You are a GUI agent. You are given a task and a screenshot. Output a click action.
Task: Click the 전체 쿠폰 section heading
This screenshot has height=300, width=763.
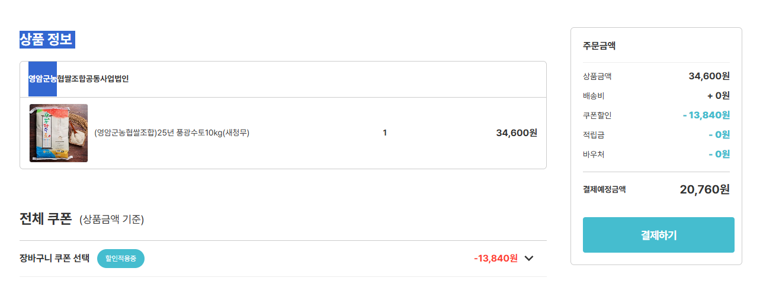point(46,219)
